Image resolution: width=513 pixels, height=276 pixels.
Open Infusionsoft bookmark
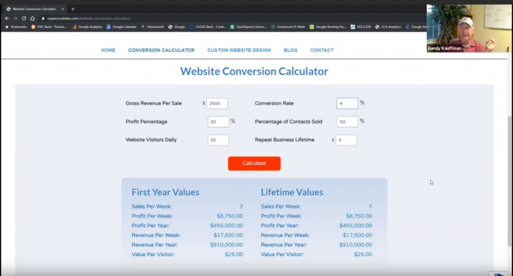coord(152,27)
